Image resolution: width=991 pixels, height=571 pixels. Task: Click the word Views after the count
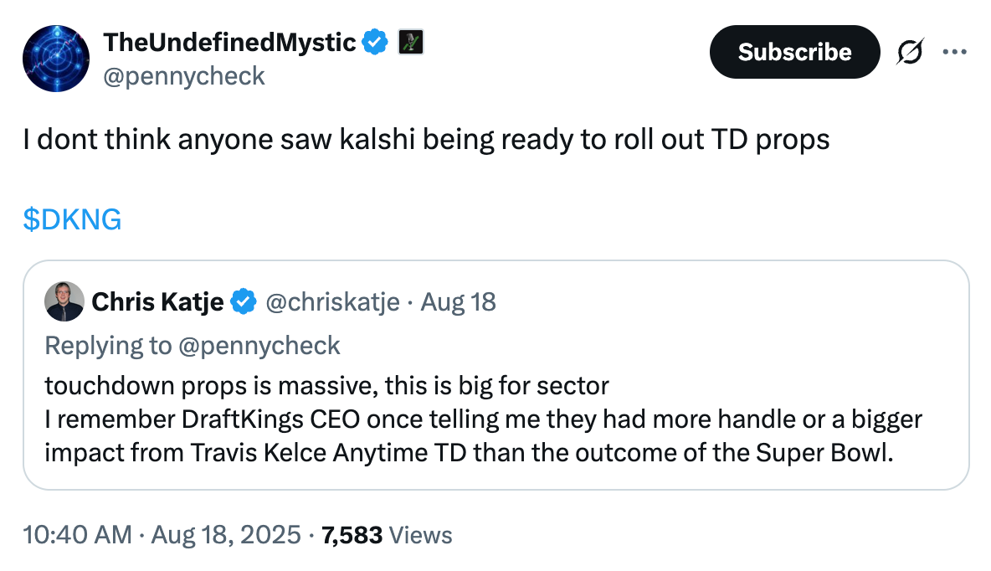pyautogui.click(x=421, y=534)
